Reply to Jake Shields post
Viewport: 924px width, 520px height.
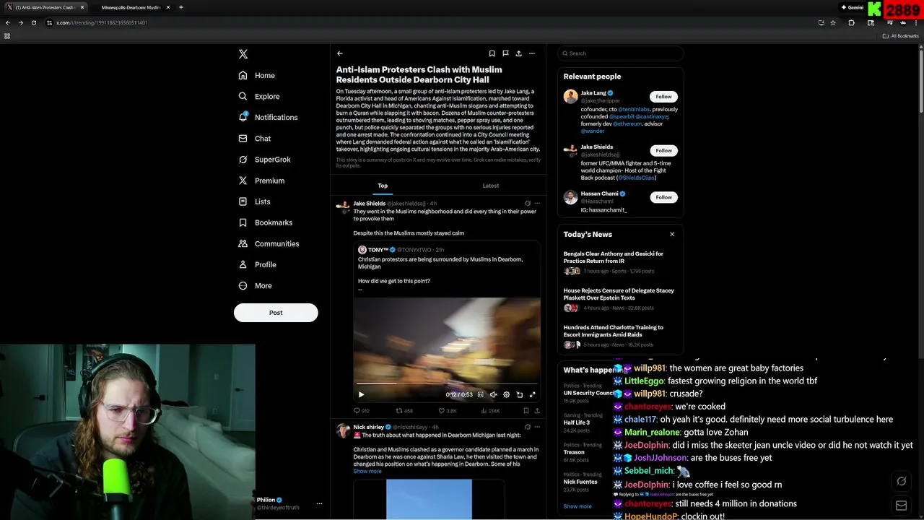(361, 411)
